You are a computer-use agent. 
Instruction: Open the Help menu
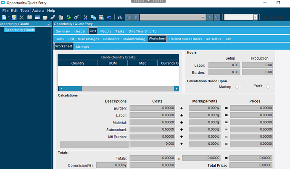[x=51, y=11]
